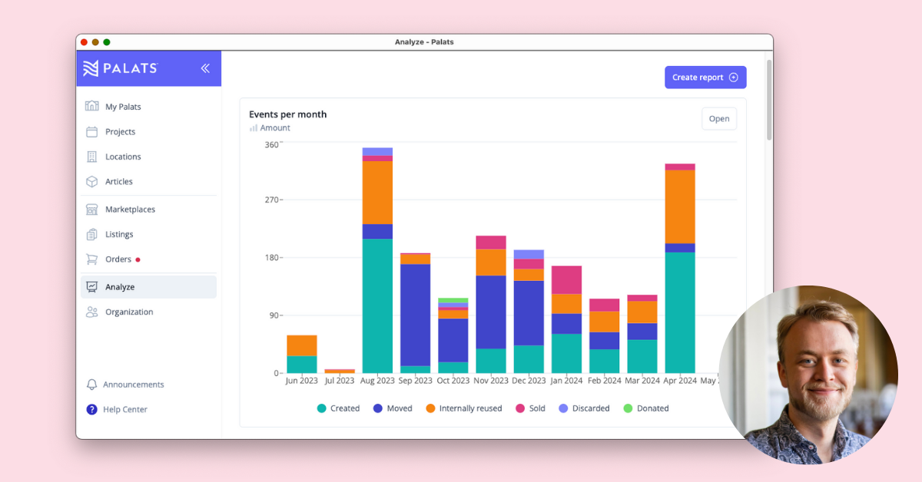This screenshot has width=922, height=482.
Task: Click the Projects calendar icon
Action: pos(92,132)
